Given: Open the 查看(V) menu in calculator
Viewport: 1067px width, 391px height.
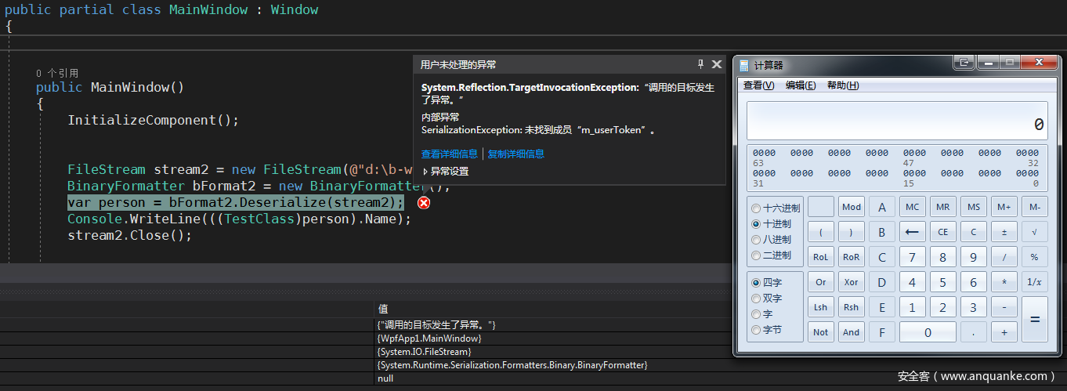Looking at the screenshot, I should [758, 85].
